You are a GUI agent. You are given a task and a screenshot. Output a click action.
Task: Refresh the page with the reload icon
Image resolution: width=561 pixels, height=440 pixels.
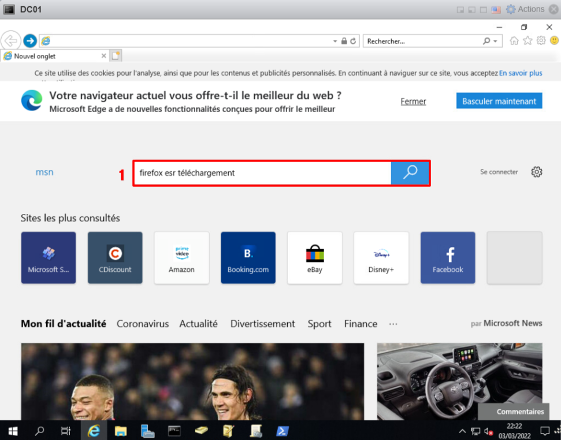tap(353, 41)
